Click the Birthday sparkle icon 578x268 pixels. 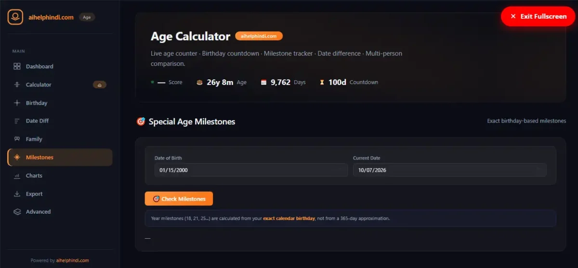(17, 103)
